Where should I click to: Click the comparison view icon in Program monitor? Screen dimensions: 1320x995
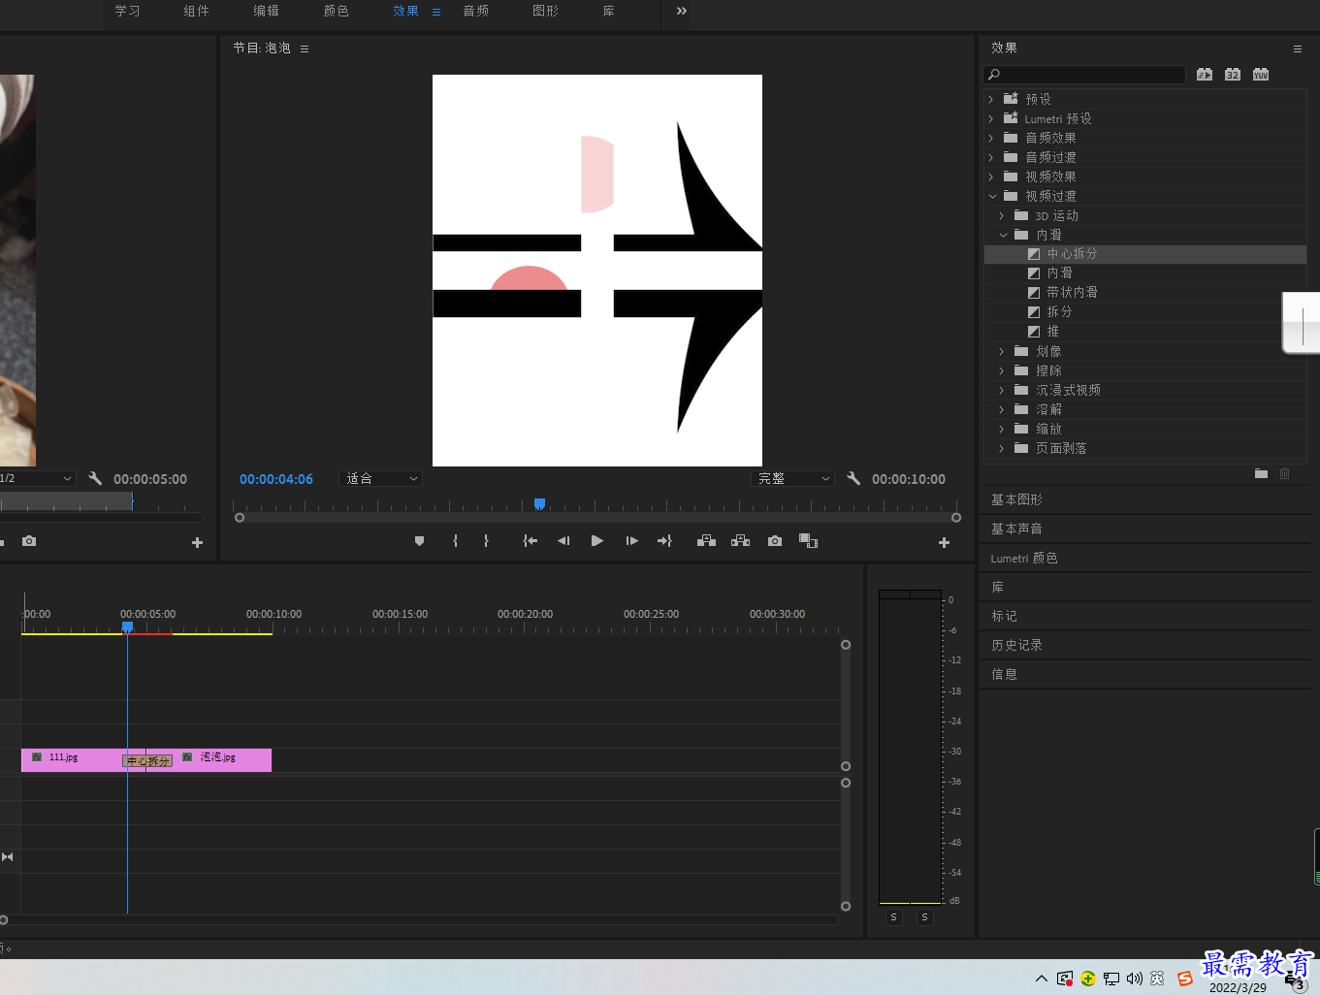tap(809, 541)
